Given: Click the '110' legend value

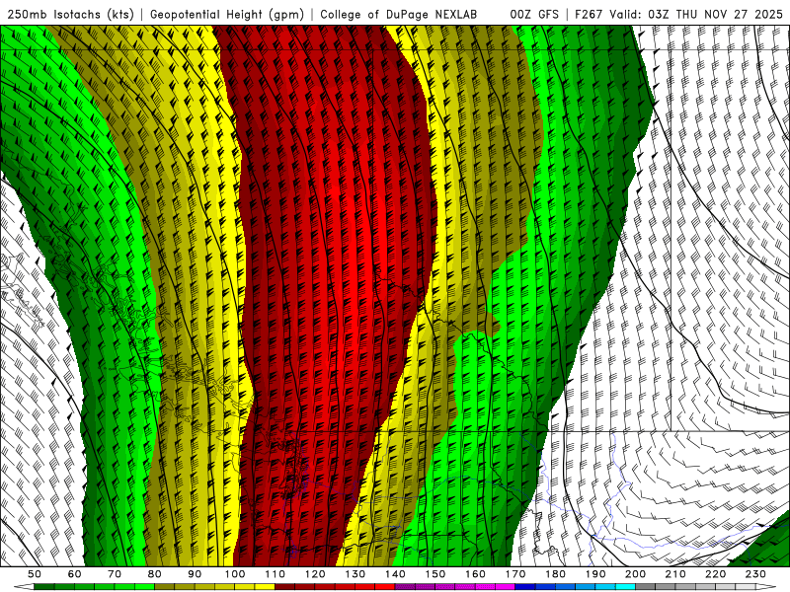Looking at the screenshot, I should pos(276,574).
